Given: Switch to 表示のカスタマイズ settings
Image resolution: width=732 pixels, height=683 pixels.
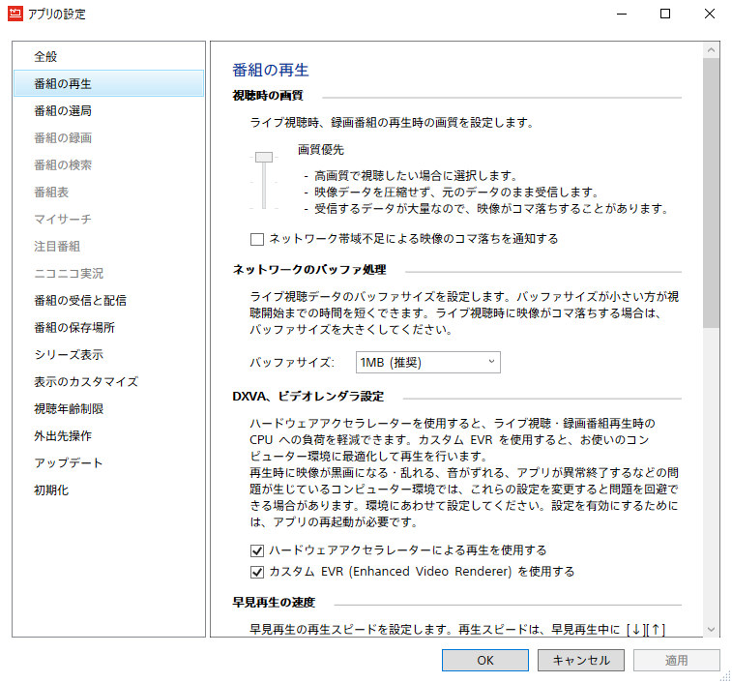Looking at the screenshot, I should 85,382.
